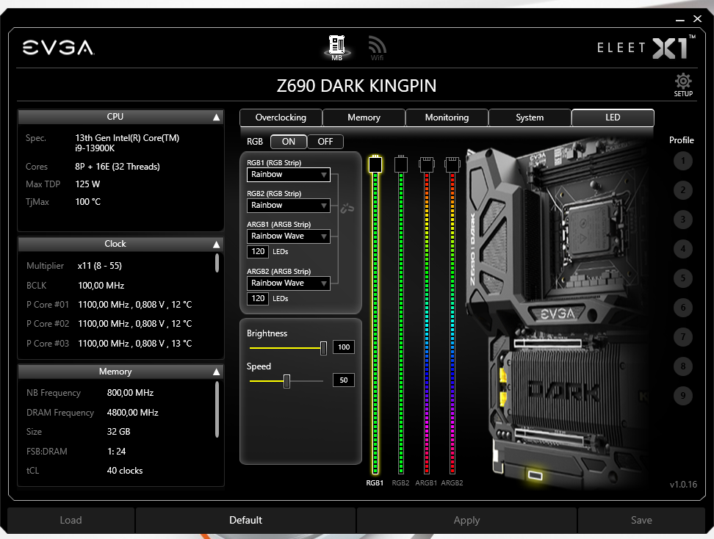Select Profile 1 on the right side
Image resolution: width=714 pixels, height=539 pixels.
(682, 161)
